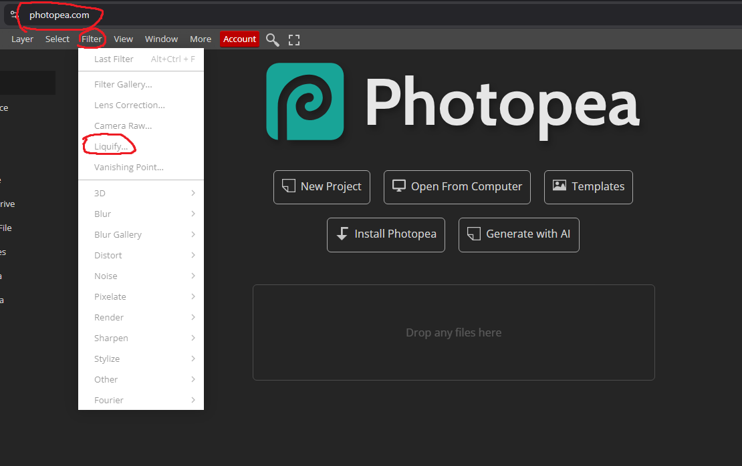Choose Vanishing Point... entry
Screen dimensions: 742x466
pos(141,168)
